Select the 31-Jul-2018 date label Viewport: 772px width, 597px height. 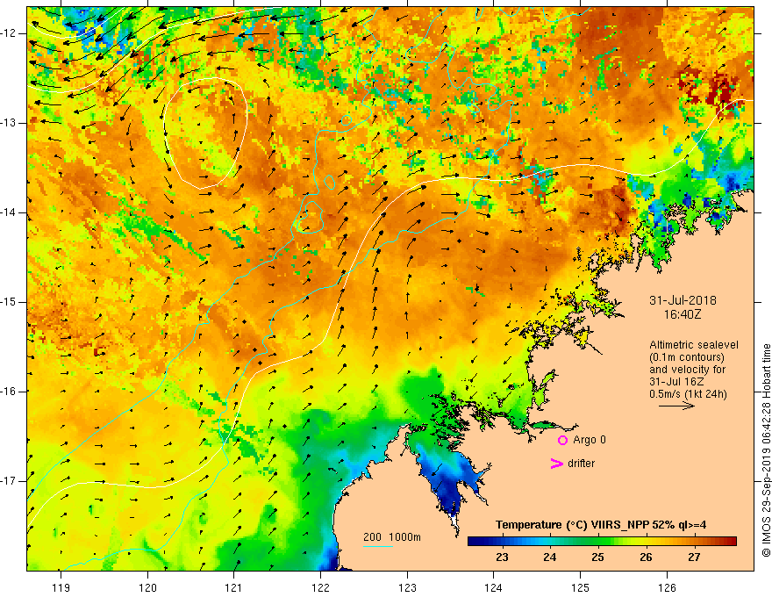pos(683,300)
